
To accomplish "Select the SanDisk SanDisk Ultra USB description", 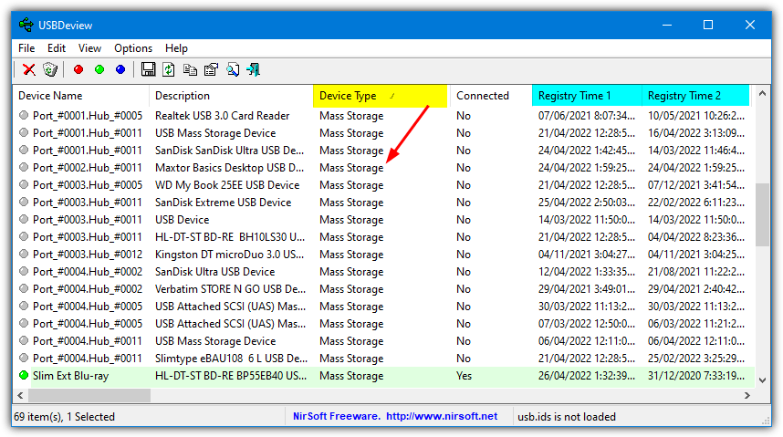I will [x=229, y=151].
